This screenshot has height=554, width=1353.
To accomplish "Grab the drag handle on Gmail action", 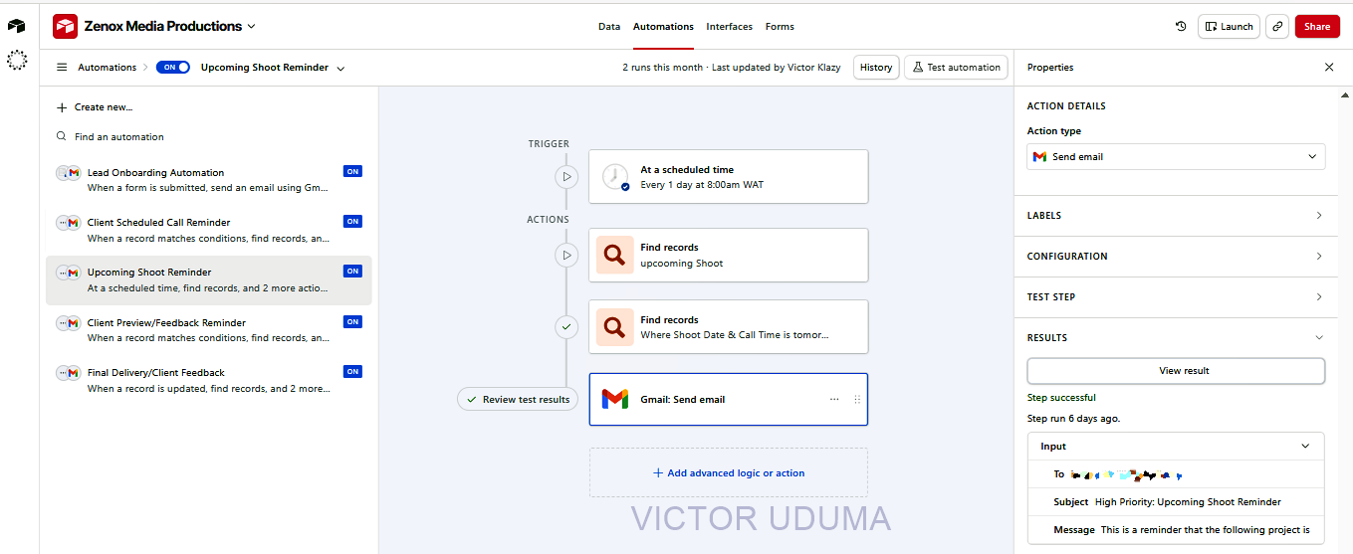I will (857, 400).
